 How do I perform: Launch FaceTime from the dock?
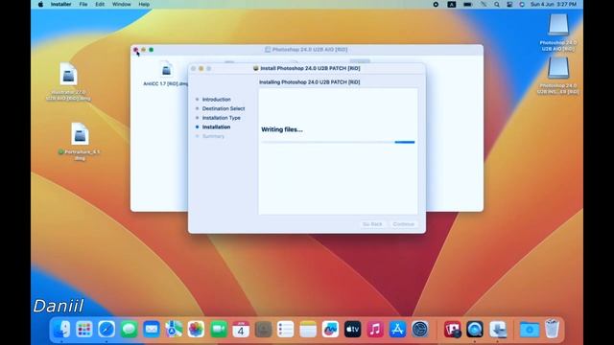pyautogui.click(x=219, y=329)
